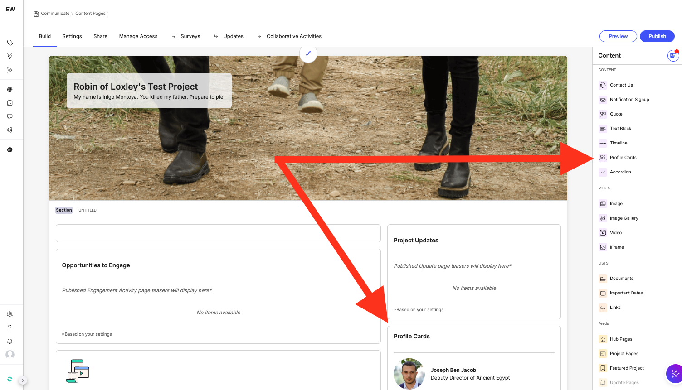Click the pencil edit icon above banner
The image size is (682, 390).
(x=308, y=53)
